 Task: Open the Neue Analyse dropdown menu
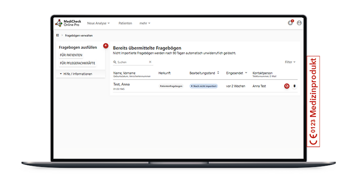(x=98, y=23)
